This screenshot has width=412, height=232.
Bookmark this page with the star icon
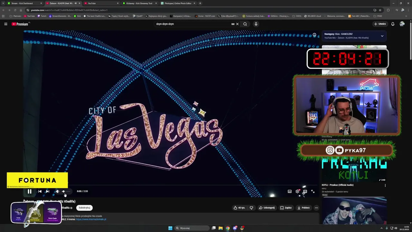(380, 10)
